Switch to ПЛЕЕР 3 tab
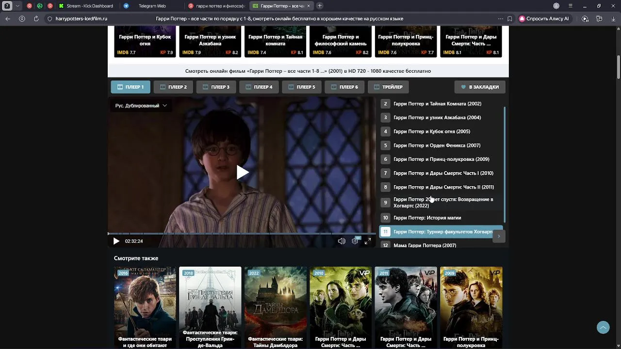This screenshot has width=621, height=349. [x=216, y=87]
